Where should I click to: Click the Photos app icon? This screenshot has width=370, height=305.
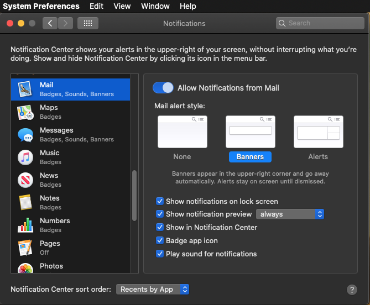point(25,268)
